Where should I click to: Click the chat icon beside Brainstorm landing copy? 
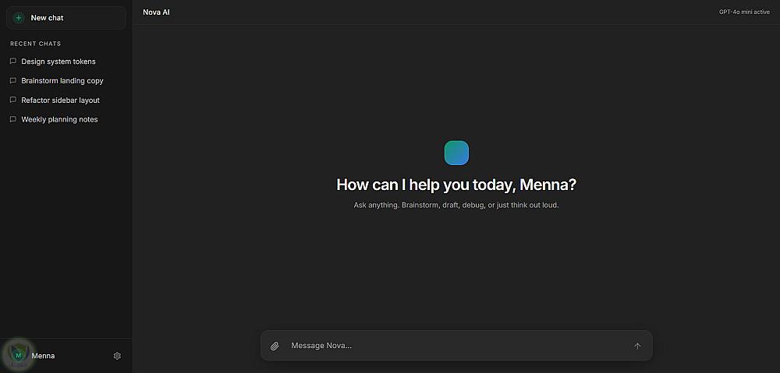[x=13, y=81]
